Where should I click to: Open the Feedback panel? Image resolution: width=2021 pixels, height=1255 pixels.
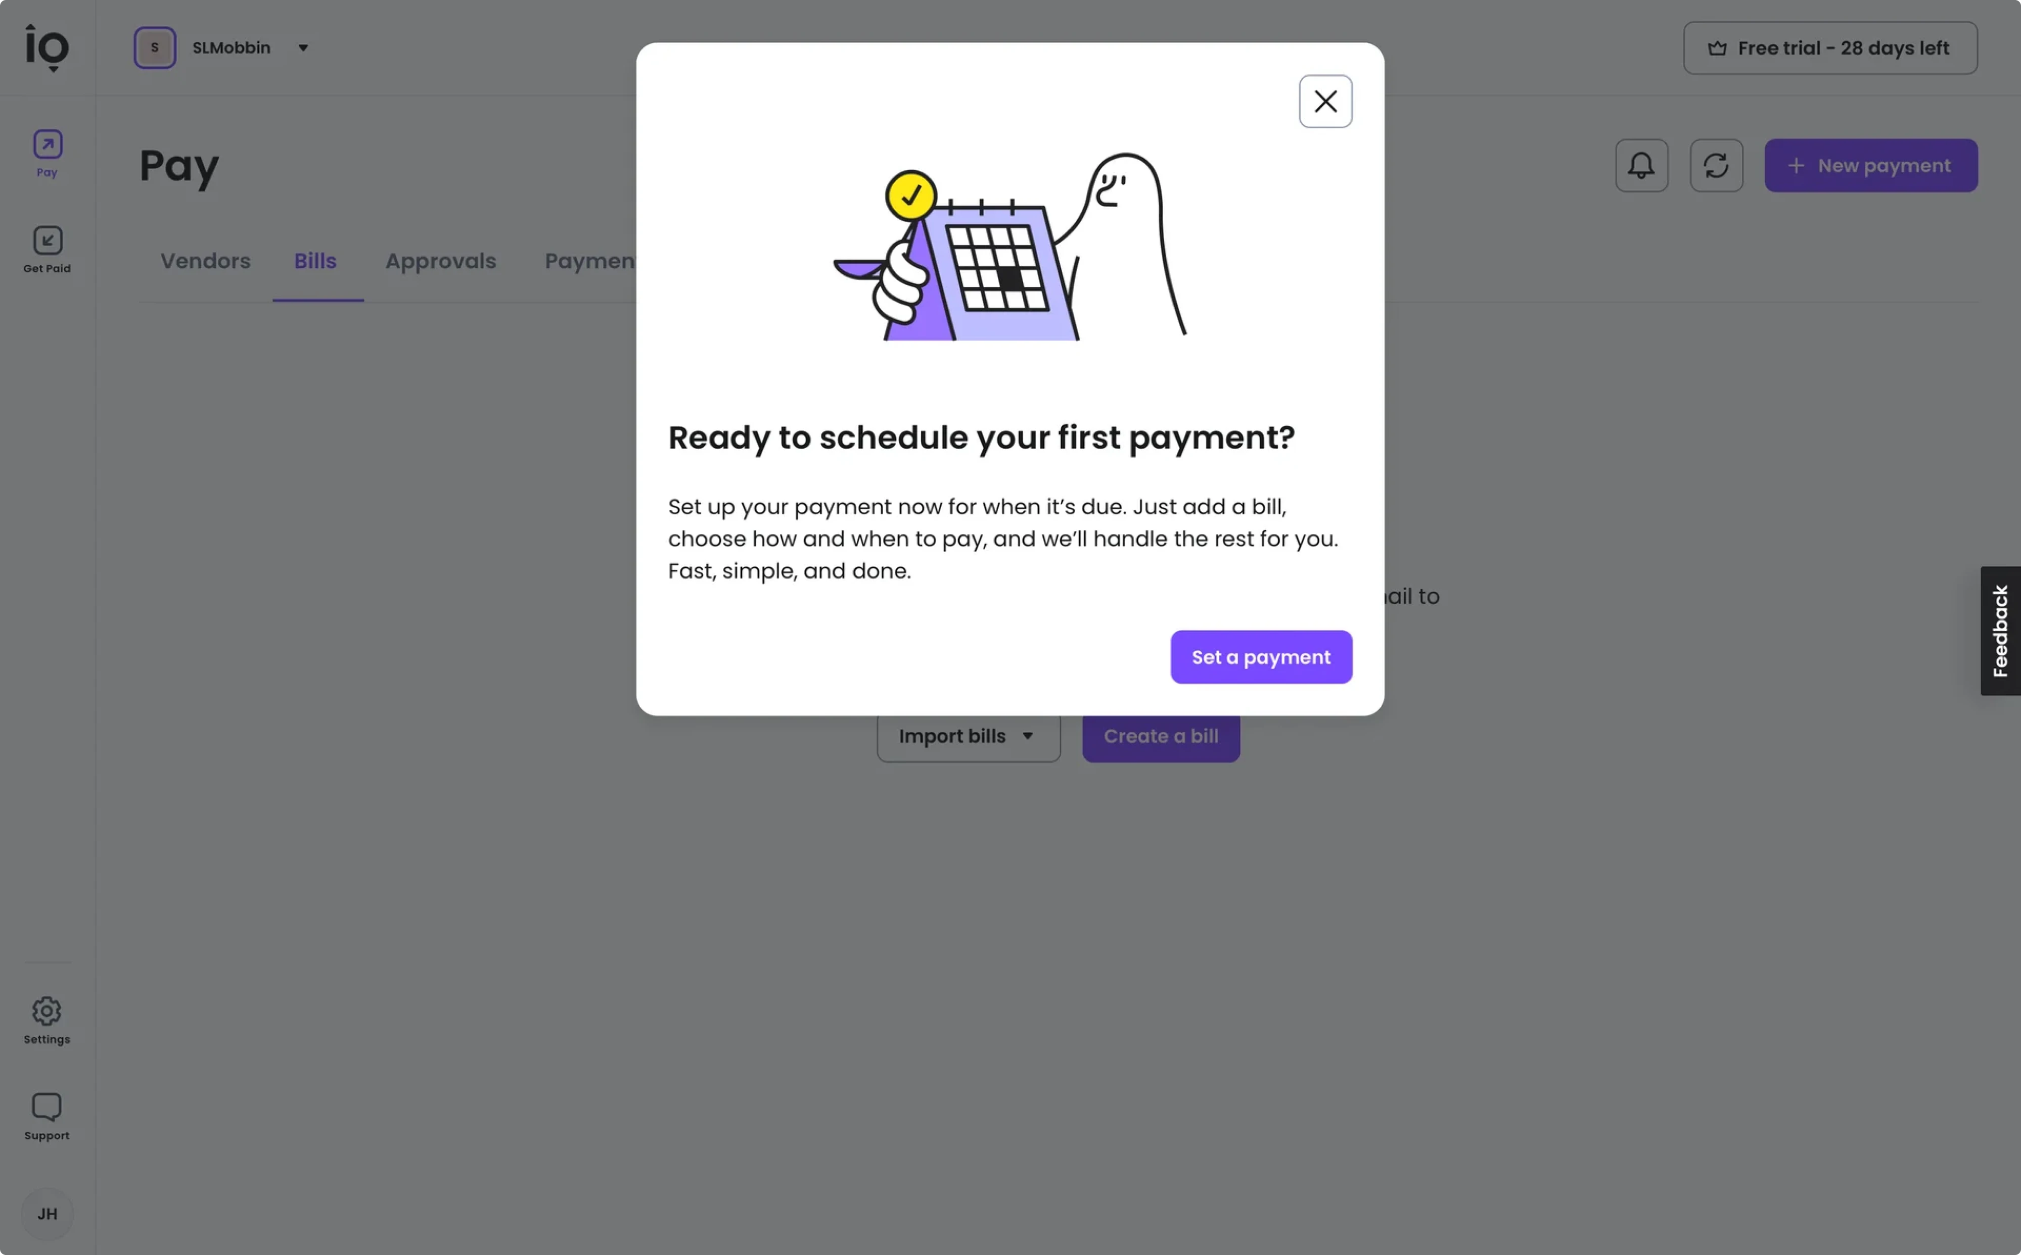[2000, 630]
